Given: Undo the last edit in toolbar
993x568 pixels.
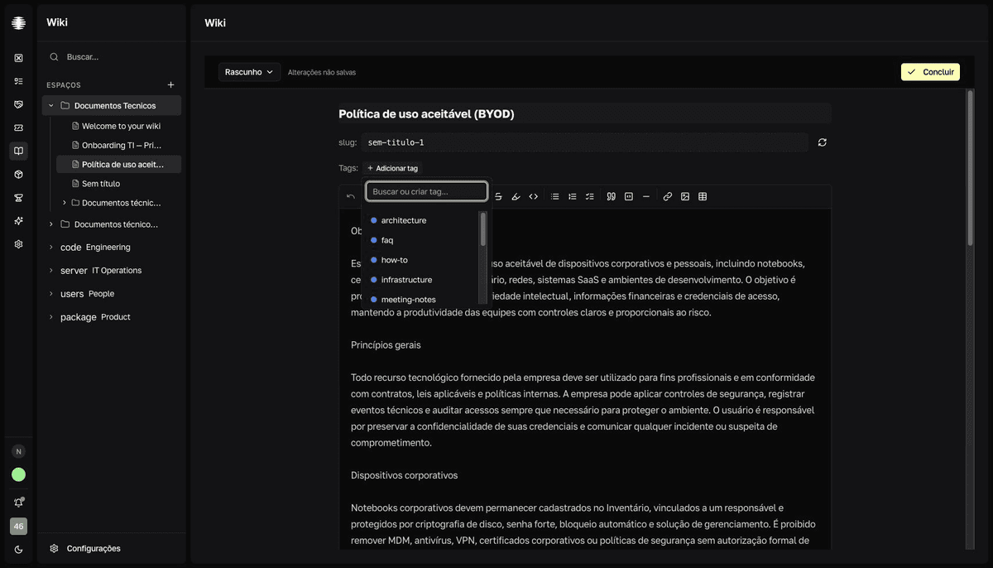Looking at the screenshot, I should click(x=351, y=196).
